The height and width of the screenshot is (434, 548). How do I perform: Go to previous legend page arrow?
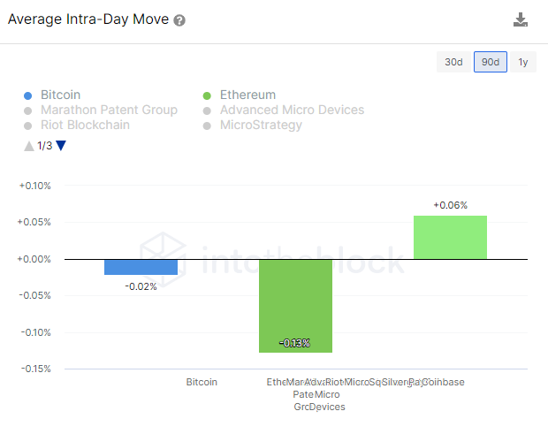(x=29, y=145)
